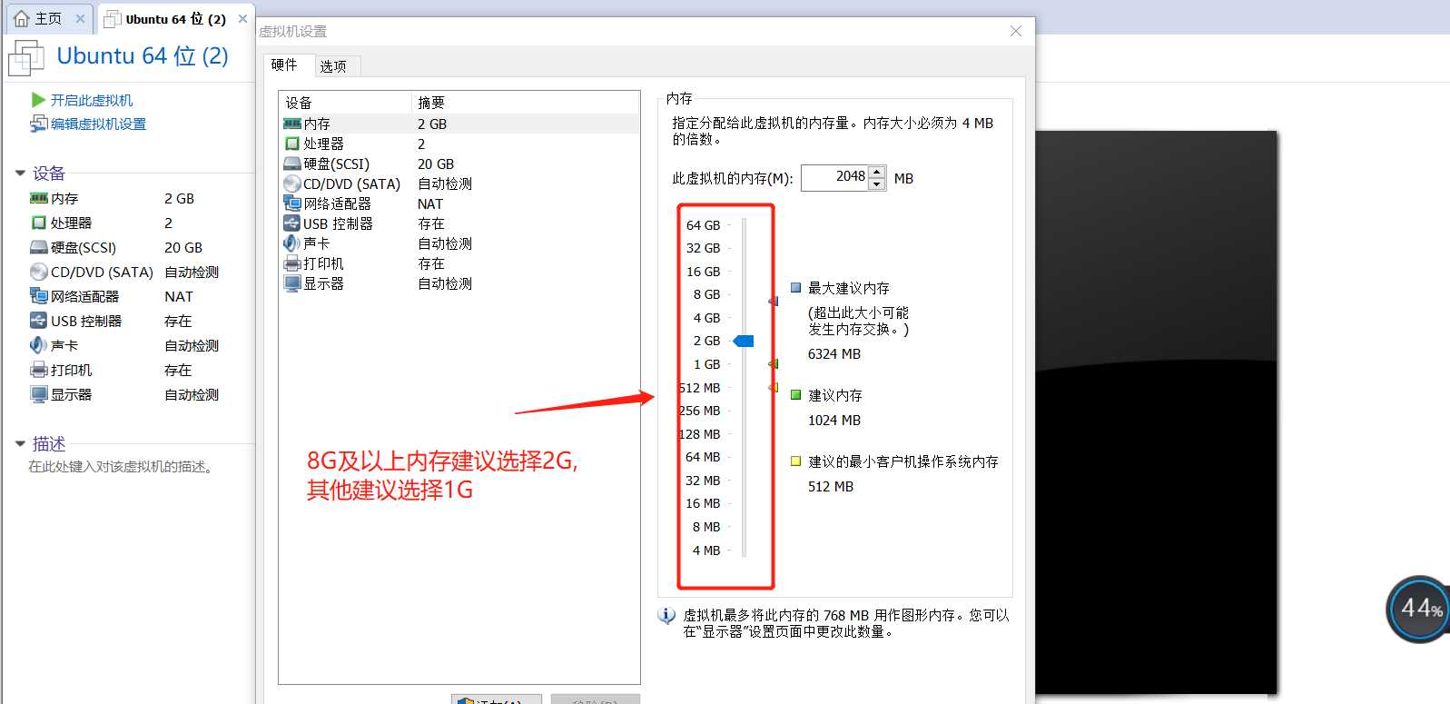This screenshot has width=1450, height=704.
Task: Increase memory value with up spinner arrow
Action: (x=877, y=172)
